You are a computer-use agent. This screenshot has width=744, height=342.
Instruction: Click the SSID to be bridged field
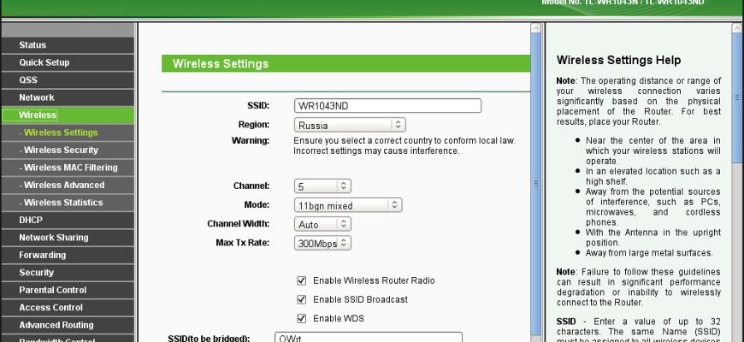(368, 339)
